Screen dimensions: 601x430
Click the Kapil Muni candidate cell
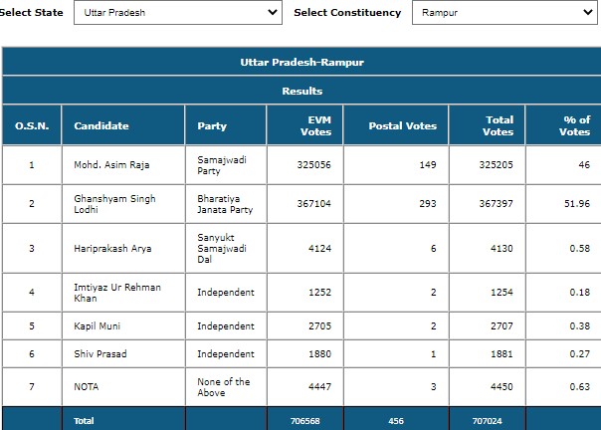pyautogui.click(x=123, y=326)
